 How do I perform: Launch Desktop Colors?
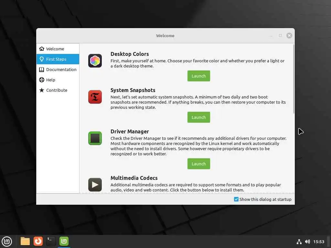[199, 76]
